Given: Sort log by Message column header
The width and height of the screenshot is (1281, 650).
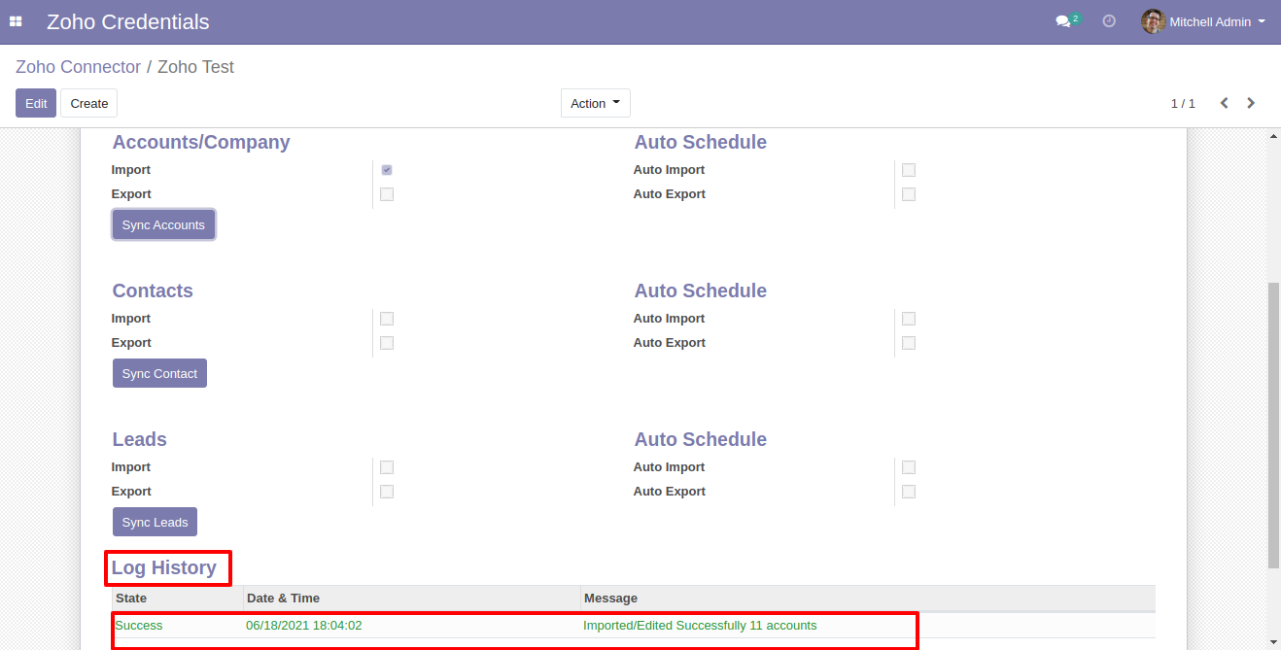Looking at the screenshot, I should tap(868, 598).
